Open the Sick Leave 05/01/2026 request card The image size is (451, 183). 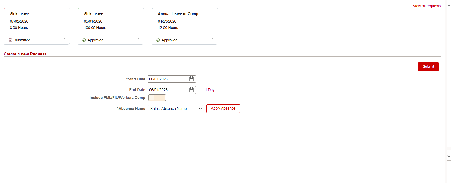(111, 26)
